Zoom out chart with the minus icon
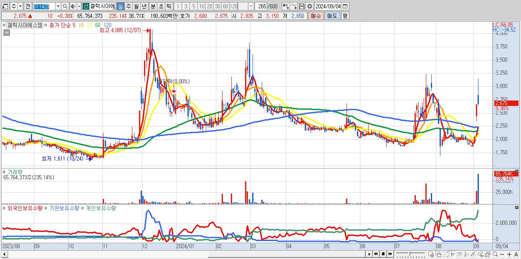Viewport: 521px width, 259px height. 502,254
